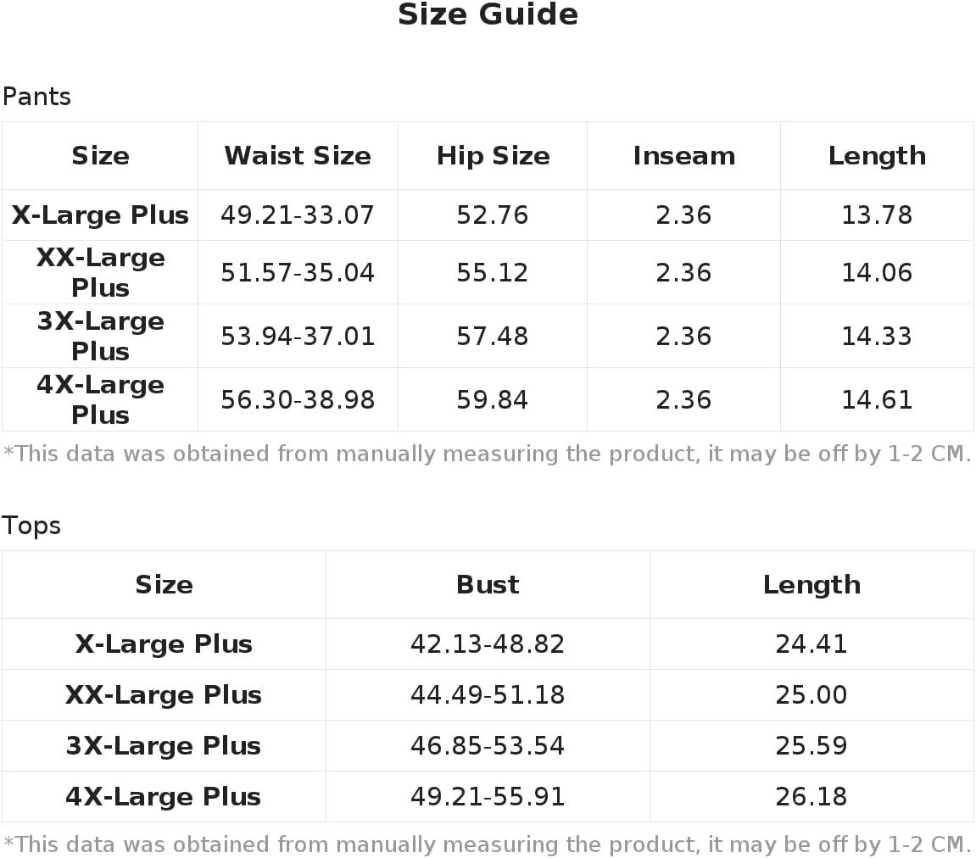The image size is (976, 858).
Task: Click the measurement disclaimer under Tops table
Action: [488, 844]
